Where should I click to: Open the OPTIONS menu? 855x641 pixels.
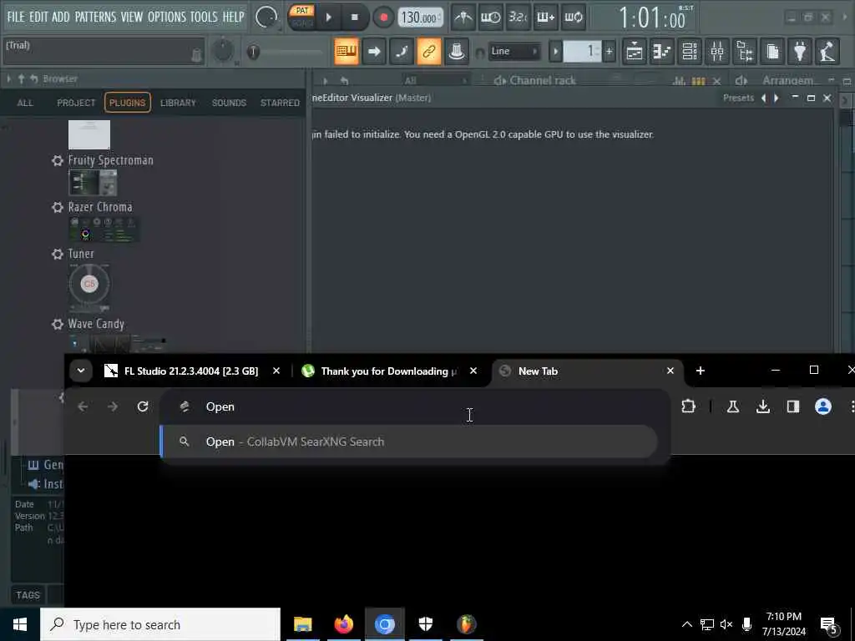[166, 17]
